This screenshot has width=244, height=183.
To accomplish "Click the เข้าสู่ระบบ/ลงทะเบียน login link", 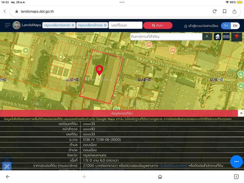I will pos(201,26).
